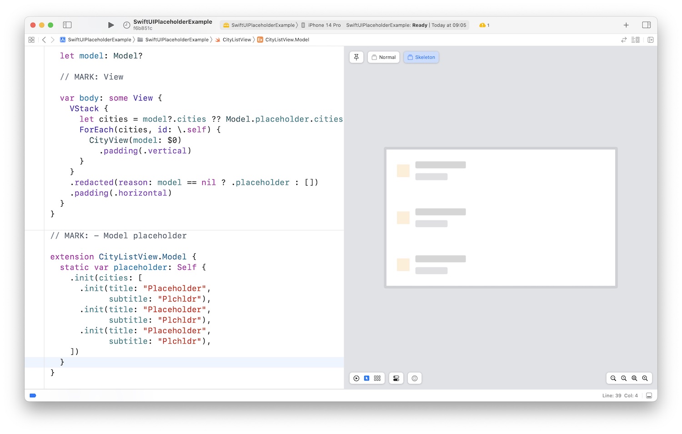Add a new editor pane

pos(651,40)
